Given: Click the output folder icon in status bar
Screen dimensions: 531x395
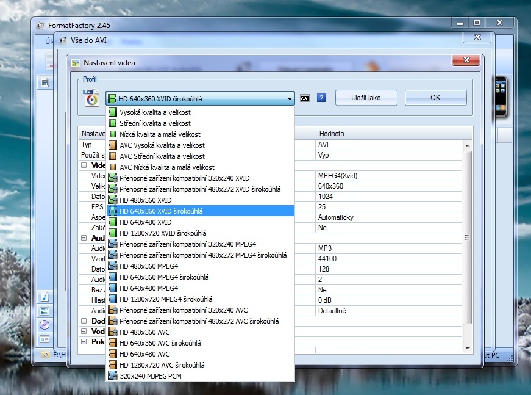Looking at the screenshot, I should point(45,354).
